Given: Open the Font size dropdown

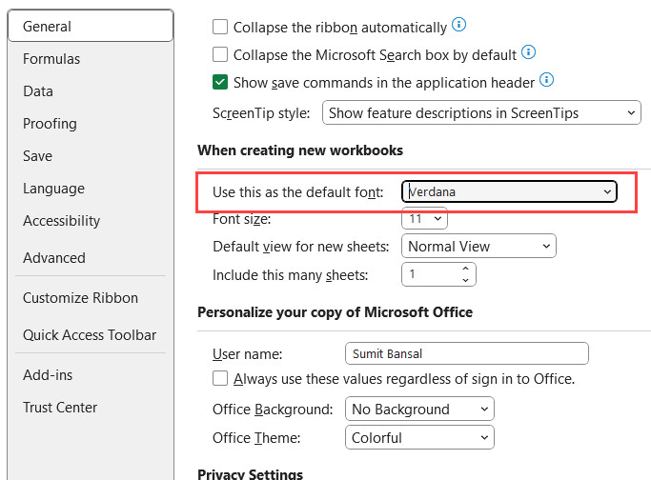Looking at the screenshot, I should (424, 219).
